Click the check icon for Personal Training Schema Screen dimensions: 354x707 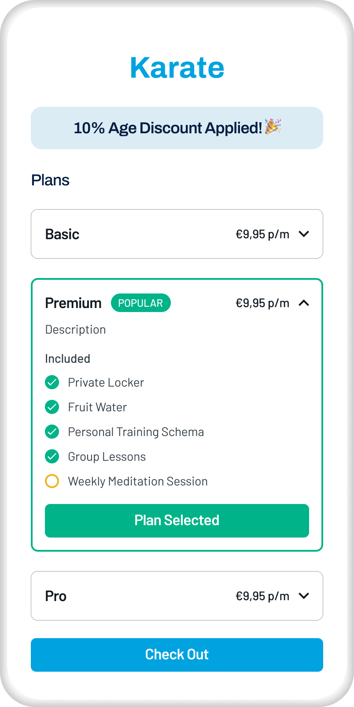(x=52, y=432)
